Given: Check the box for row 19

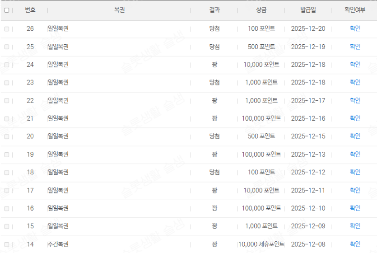Looking at the screenshot, I should click(x=7, y=155).
